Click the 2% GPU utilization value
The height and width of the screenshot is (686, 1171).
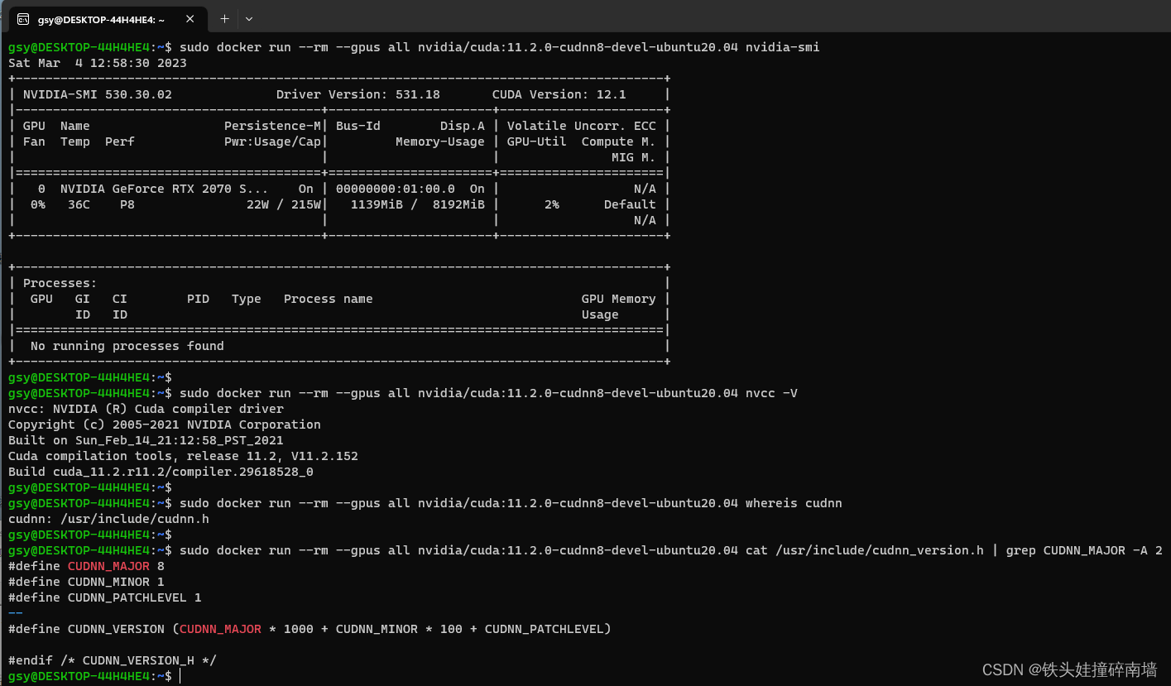(552, 204)
